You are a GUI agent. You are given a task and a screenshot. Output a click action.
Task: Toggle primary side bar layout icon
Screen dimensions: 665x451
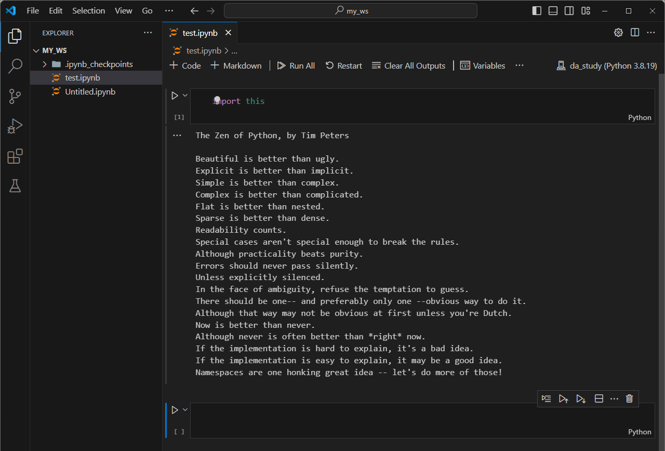pos(537,10)
